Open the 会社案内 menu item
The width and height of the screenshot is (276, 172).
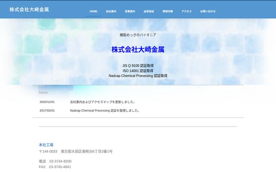click(x=111, y=12)
